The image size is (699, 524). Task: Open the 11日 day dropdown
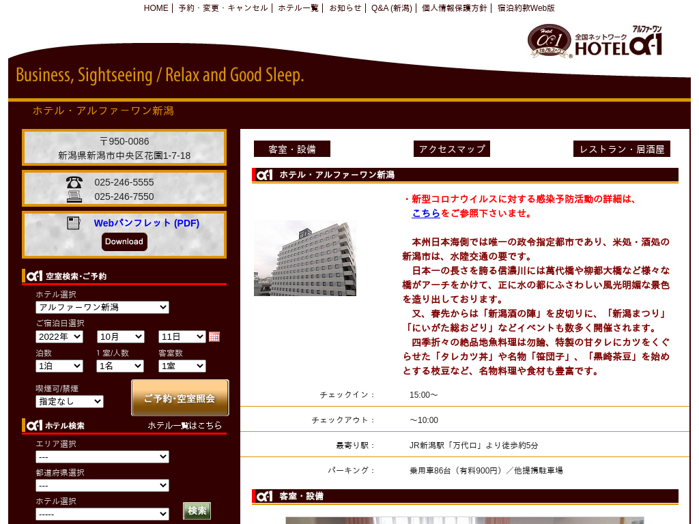tap(182, 337)
